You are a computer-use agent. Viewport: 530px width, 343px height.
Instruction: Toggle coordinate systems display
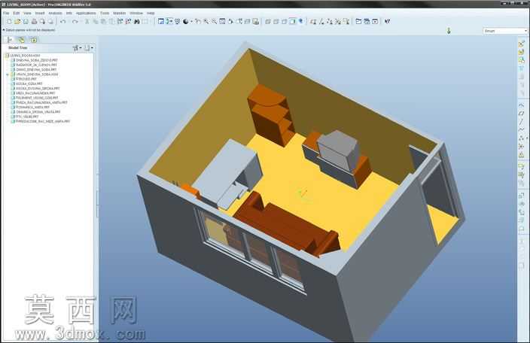coord(338,21)
